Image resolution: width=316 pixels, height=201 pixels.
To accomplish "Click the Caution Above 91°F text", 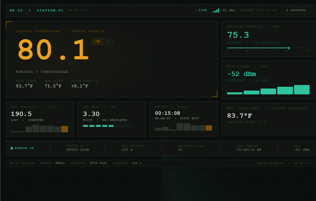I will 247,122.
